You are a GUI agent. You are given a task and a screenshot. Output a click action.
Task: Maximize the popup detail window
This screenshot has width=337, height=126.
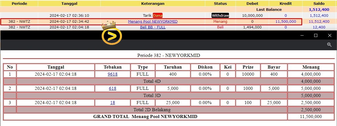pos(316,35)
